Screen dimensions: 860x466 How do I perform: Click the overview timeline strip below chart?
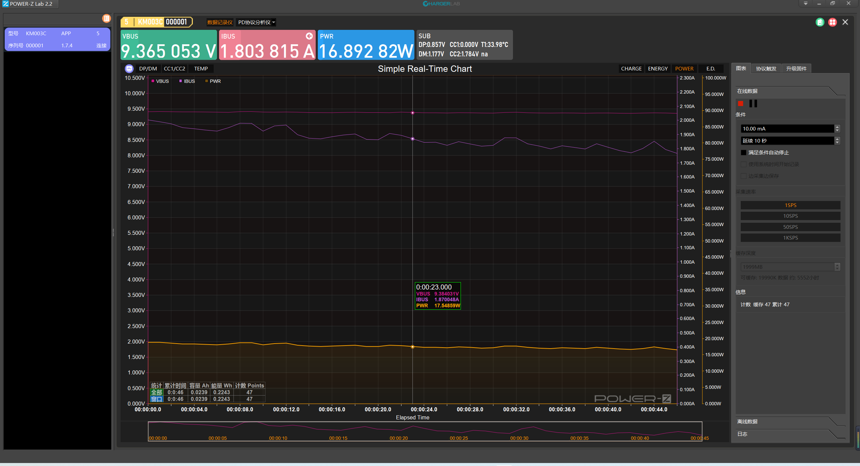[x=425, y=431]
